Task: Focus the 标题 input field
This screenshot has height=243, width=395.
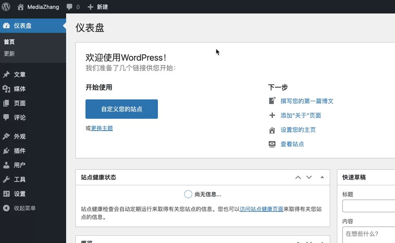Action: (x=369, y=206)
